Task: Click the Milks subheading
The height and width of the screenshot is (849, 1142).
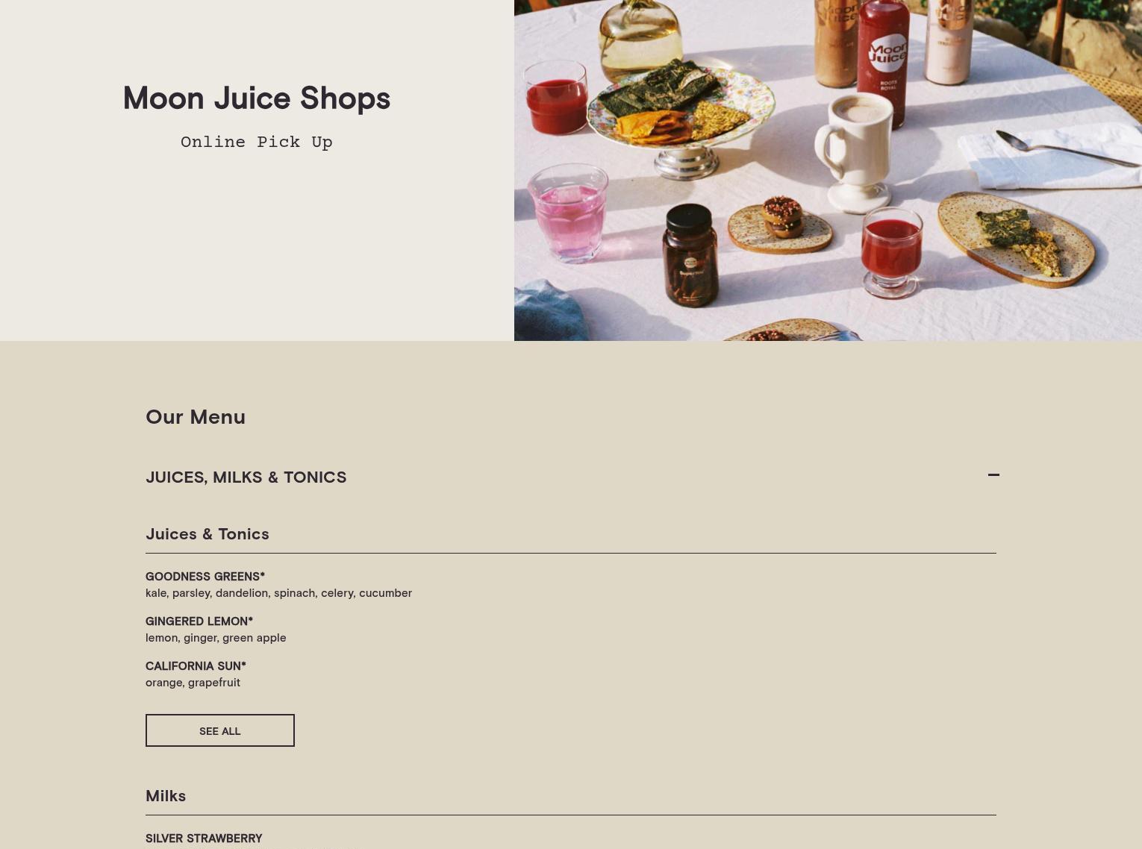Action: click(x=166, y=795)
